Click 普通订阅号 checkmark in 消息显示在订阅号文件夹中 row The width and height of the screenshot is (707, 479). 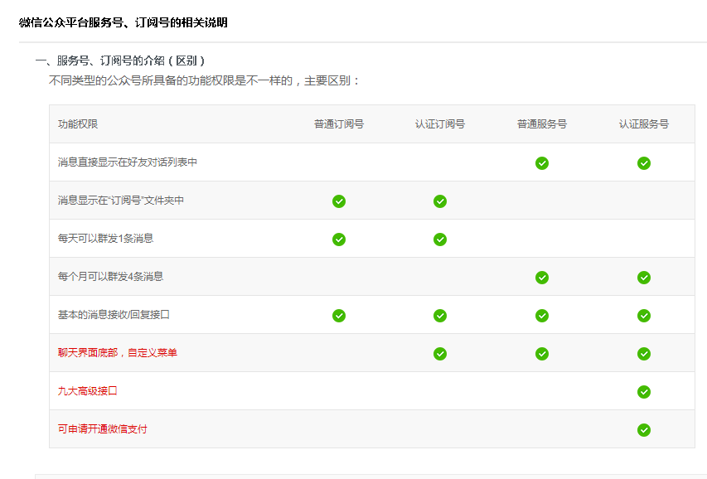[x=339, y=201]
